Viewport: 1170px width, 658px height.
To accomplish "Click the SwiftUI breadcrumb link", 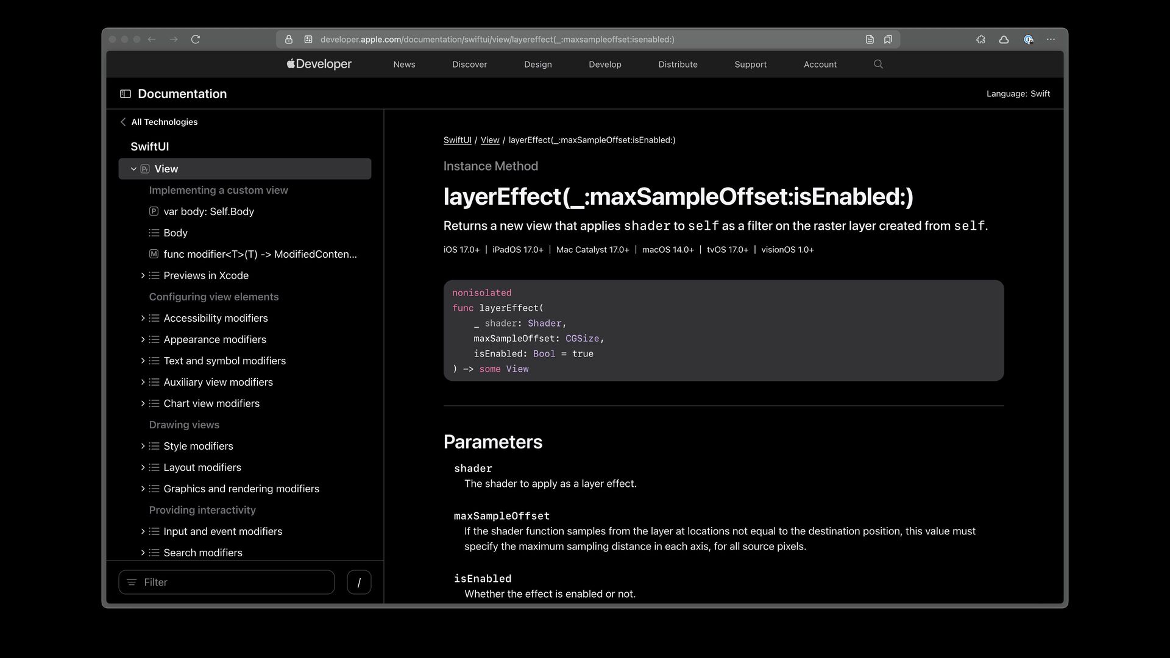I will coord(458,140).
